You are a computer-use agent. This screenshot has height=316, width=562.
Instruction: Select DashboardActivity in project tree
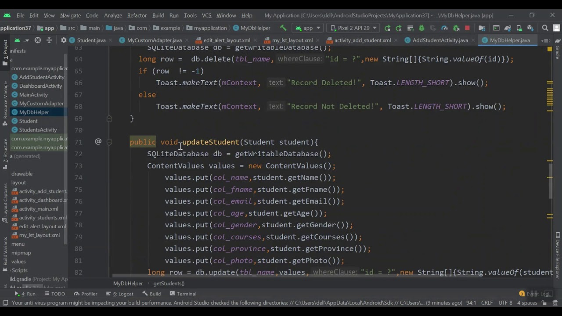40,86
